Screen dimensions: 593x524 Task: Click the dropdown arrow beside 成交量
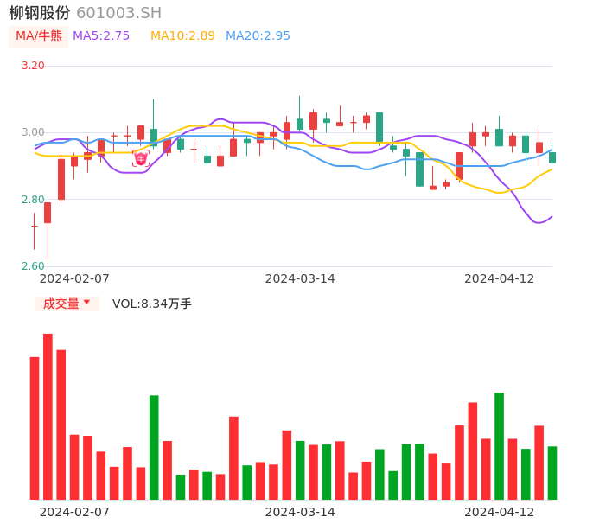click(86, 304)
